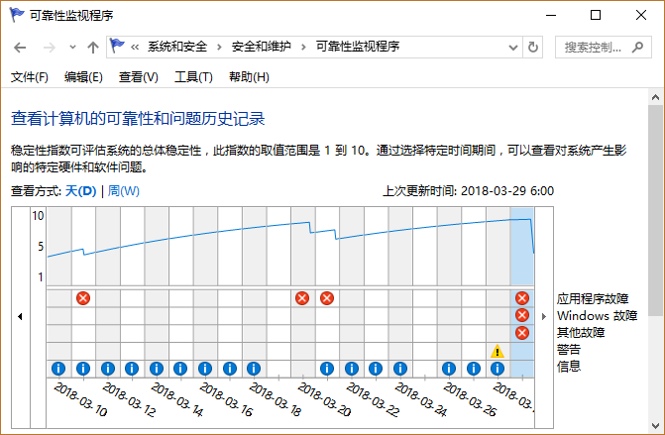Click the info icon for 2018-03-21
The height and width of the screenshot is (435, 665).
(327, 369)
